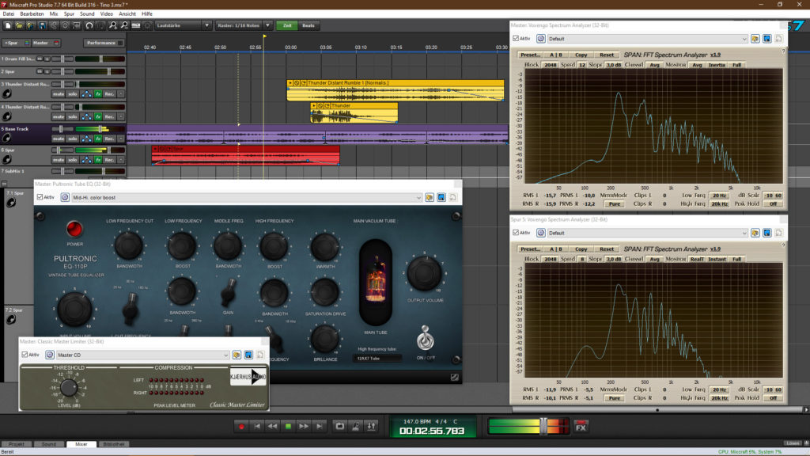Open the Datei menu

click(x=9, y=14)
